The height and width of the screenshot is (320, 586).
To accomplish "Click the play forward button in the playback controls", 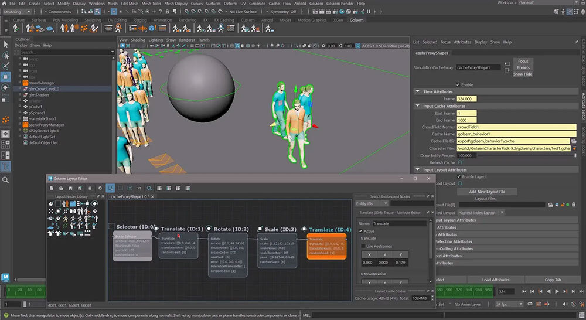I will click(x=557, y=292).
